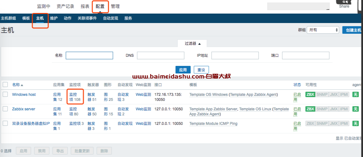The height and width of the screenshot is (157, 363).
Task: Open 关联项事件 submenu
Action: click(87, 18)
